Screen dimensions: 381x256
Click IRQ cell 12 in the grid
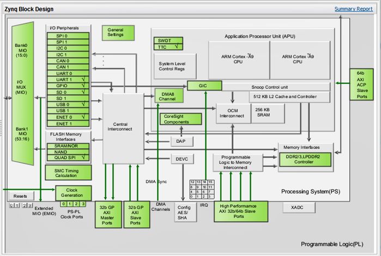(x=193, y=182)
